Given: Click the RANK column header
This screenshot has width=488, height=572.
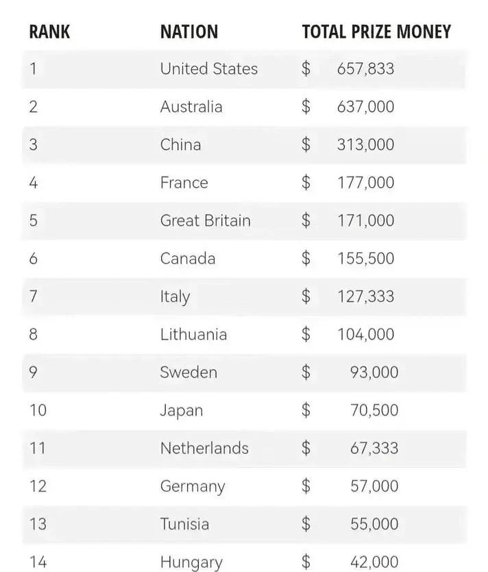Looking at the screenshot, I should pyautogui.click(x=49, y=32).
